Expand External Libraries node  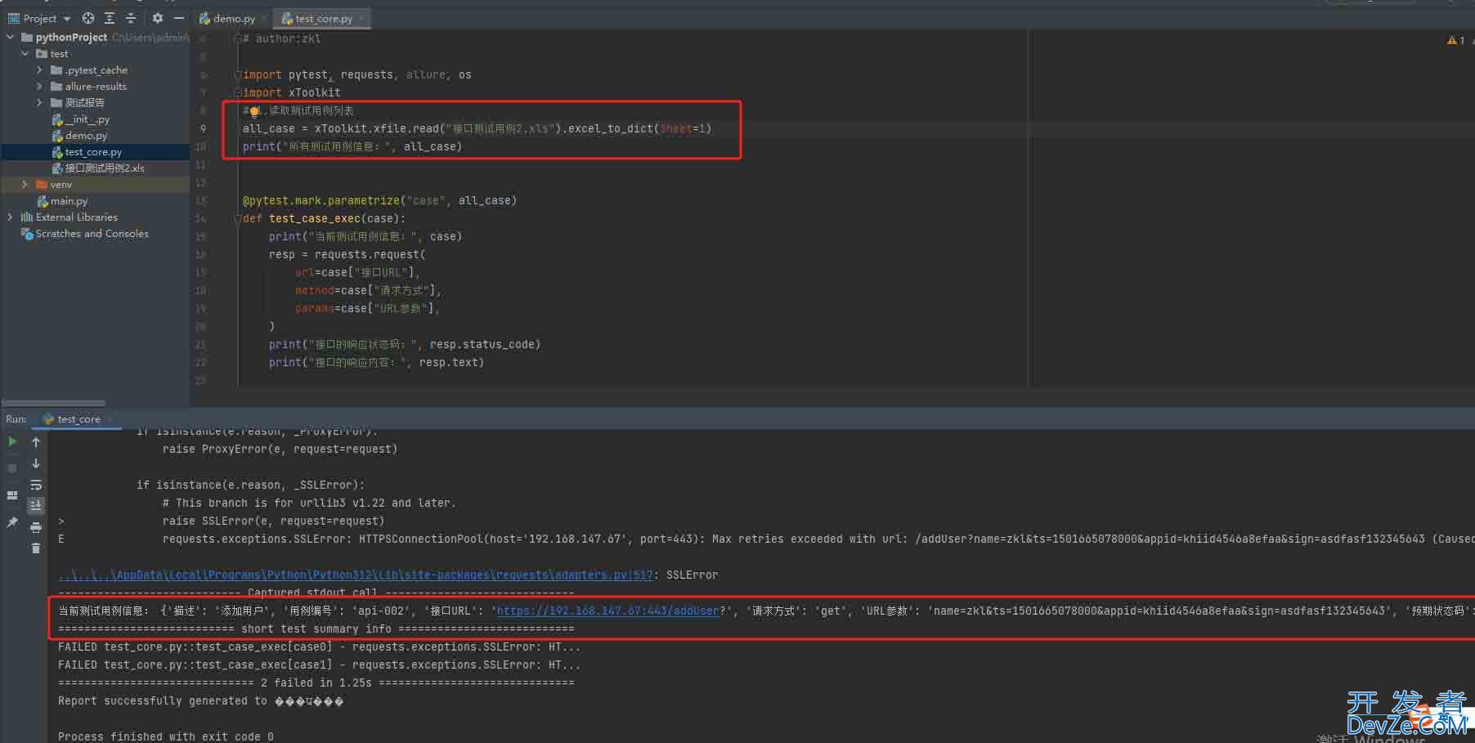(x=11, y=217)
